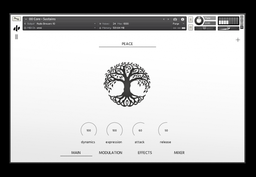Click the camera snapshot icon
The height and width of the screenshot is (177, 256).
175,19
